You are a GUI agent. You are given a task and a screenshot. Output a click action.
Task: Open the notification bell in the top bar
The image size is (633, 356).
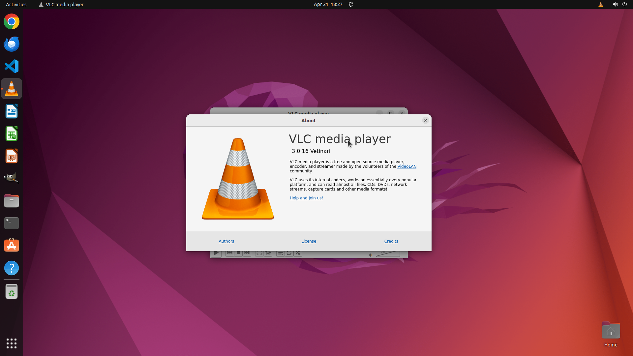point(351,4)
